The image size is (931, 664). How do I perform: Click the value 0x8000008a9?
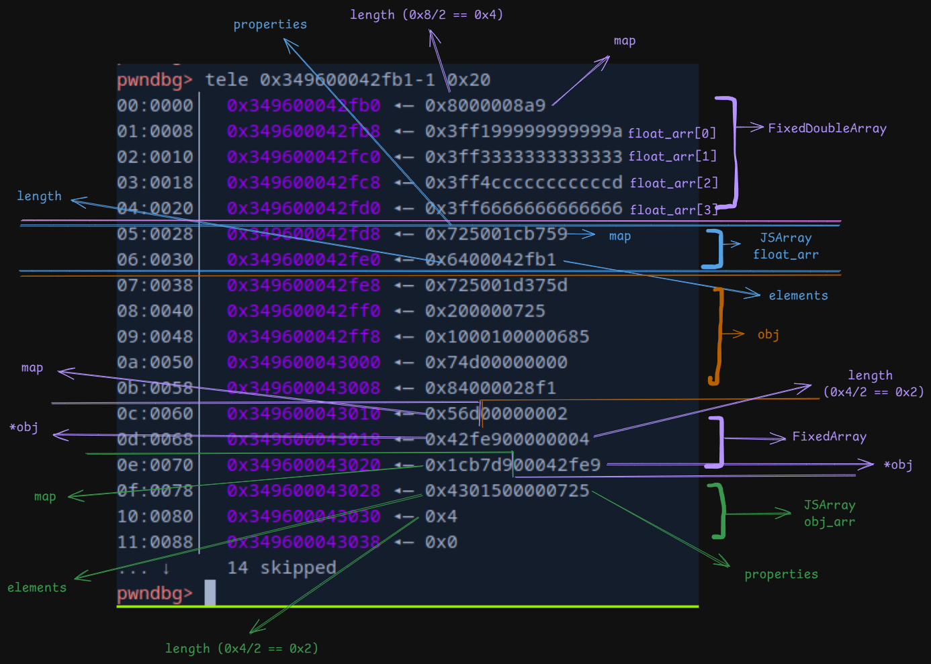click(x=485, y=105)
